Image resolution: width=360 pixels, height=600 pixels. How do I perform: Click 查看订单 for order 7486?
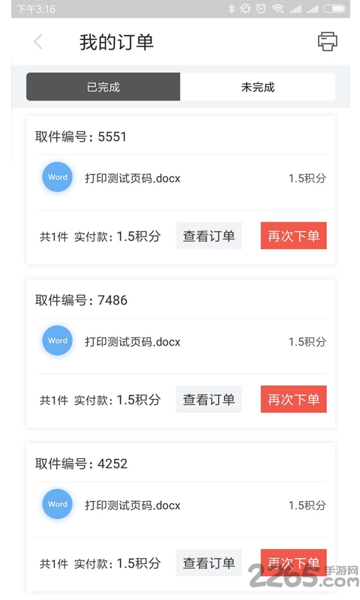[209, 400]
